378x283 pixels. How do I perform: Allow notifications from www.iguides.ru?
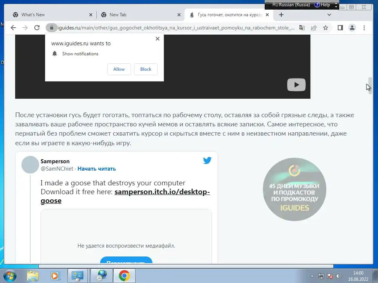119,69
